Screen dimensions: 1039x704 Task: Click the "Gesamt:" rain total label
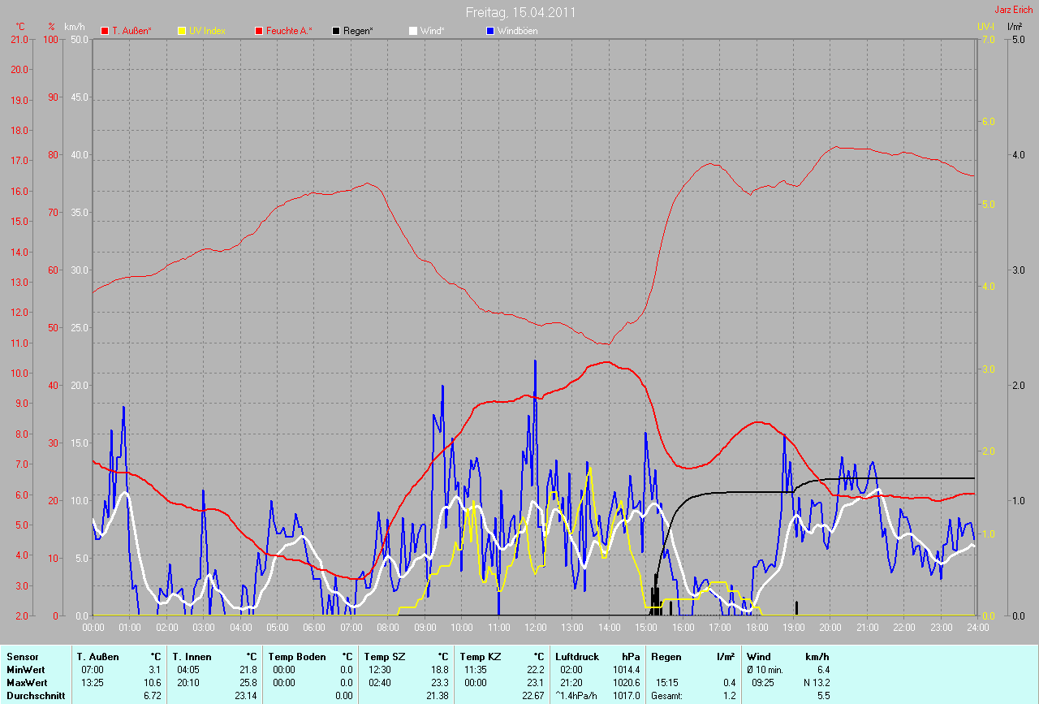[667, 695]
